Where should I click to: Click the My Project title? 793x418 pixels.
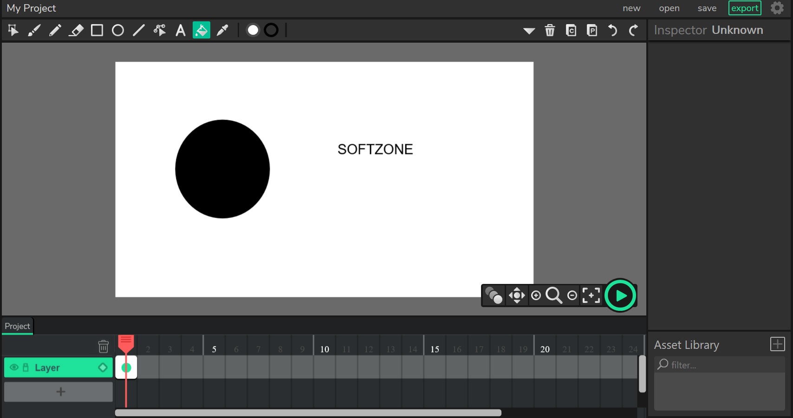coord(31,8)
